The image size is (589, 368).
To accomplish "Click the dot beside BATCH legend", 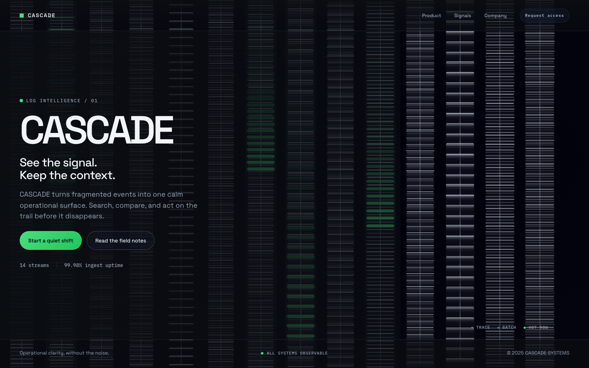I will (498, 328).
